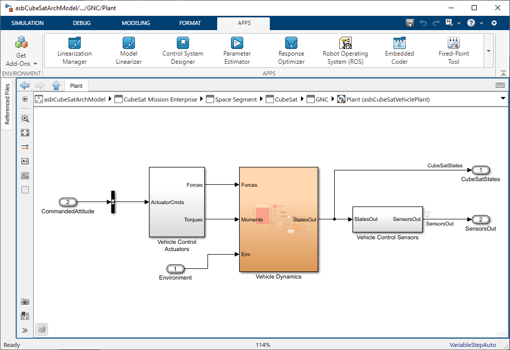
Task: Launch the Parameter Estimator app
Action: (x=237, y=51)
